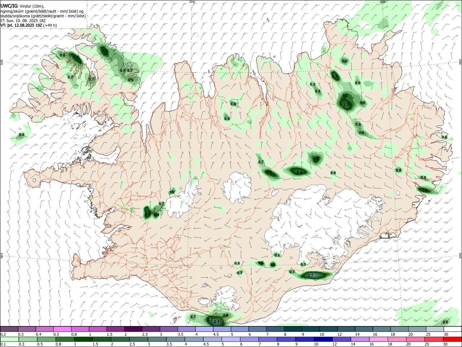This screenshot has width=462, height=347.
Task: Pick the teal 12 swatch in snow scale
Action: pyautogui.click(x=346, y=329)
